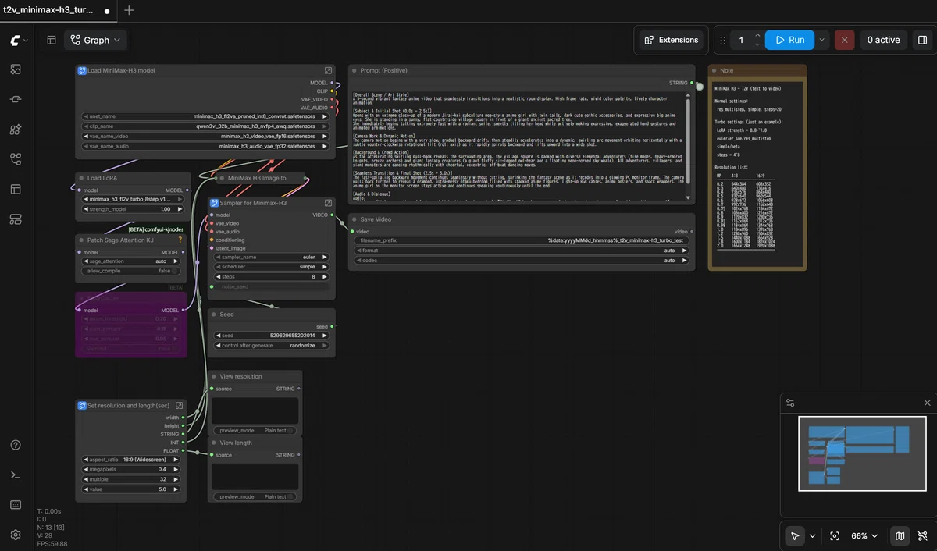Cancel the current run with red X
The height and width of the screenshot is (551, 937).
[844, 40]
